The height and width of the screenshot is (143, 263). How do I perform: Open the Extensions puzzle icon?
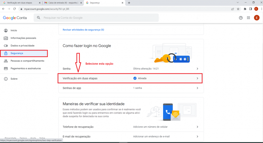pos(245,9)
